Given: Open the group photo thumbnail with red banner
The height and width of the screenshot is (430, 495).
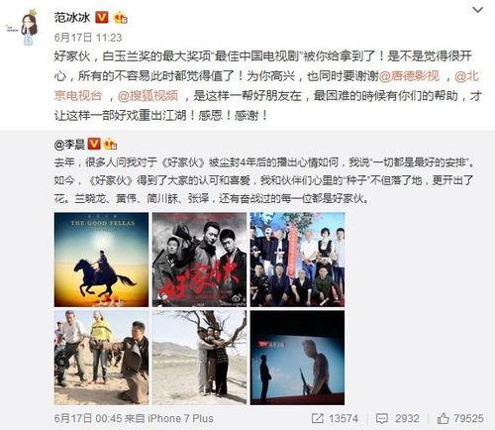Looking at the screenshot, I should point(297,260).
